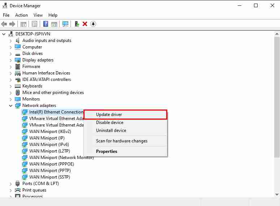The image size is (280, 206).
Task: Click the Network adapters category icon
Action: (x=18, y=106)
